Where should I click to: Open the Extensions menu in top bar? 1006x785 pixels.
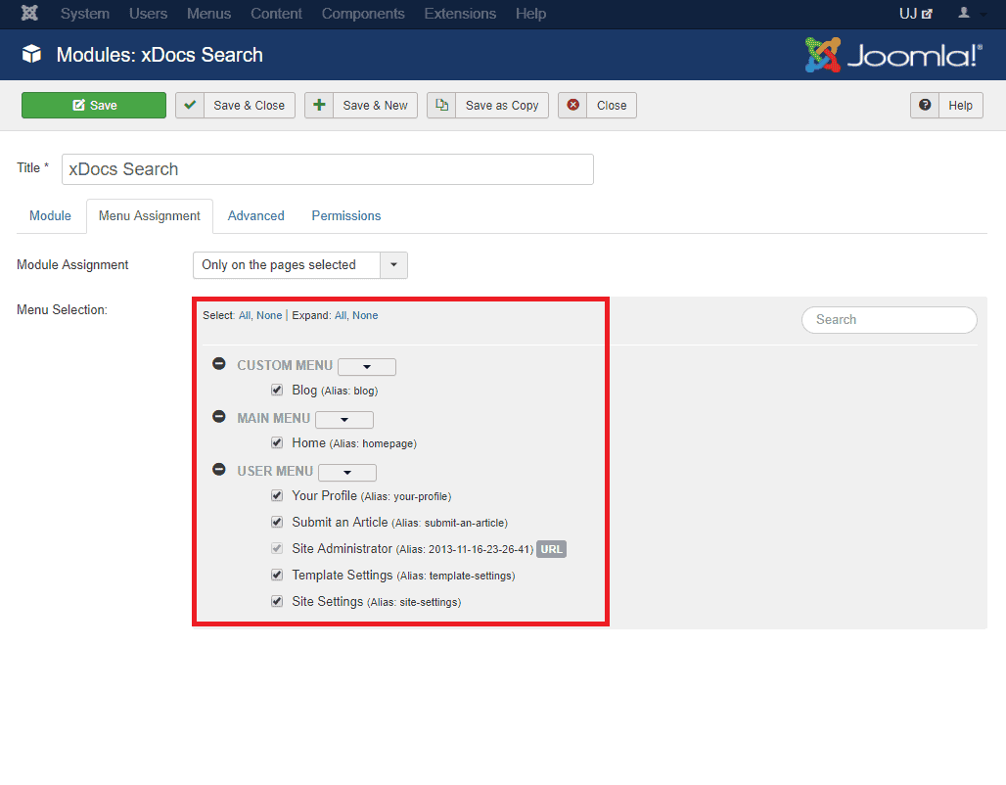tap(460, 14)
